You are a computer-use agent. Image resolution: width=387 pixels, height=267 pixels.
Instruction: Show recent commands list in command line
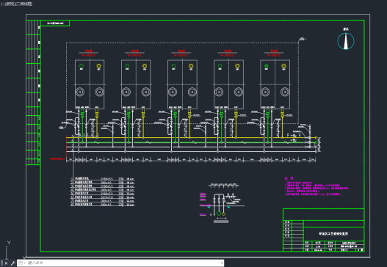point(21,263)
